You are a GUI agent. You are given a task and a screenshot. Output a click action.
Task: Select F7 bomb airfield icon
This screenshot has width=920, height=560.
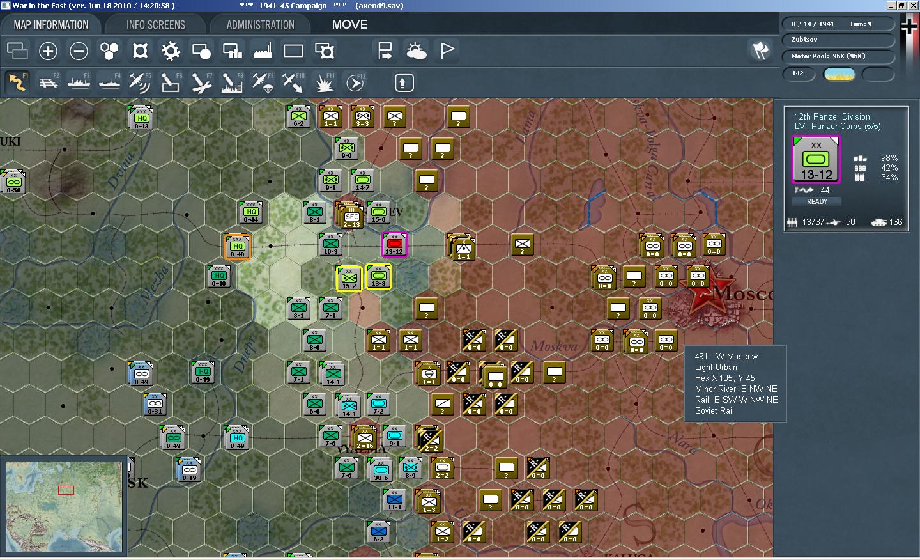[201, 82]
